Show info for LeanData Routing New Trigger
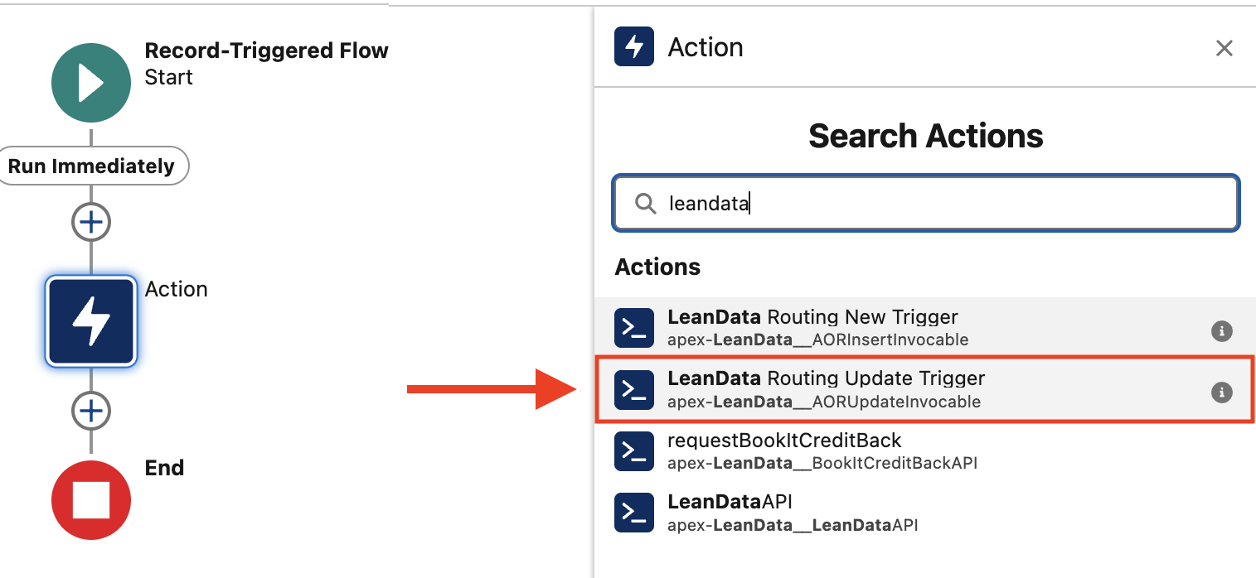The height and width of the screenshot is (578, 1256). coord(1221,331)
